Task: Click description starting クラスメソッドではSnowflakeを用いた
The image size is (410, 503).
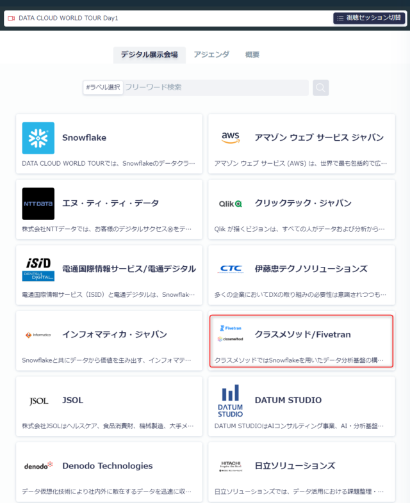Action: [x=299, y=360]
